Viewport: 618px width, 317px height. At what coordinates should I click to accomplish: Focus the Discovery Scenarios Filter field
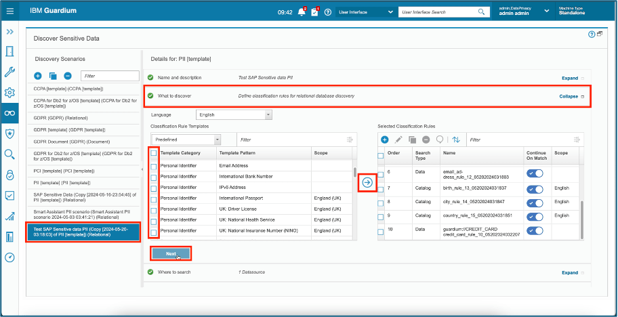coord(110,76)
